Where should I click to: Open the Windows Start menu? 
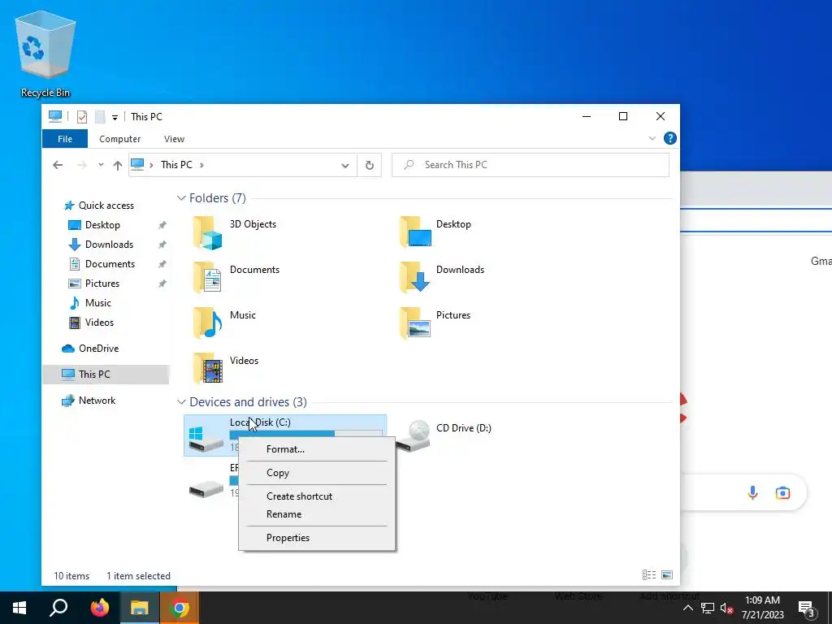(19, 608)
